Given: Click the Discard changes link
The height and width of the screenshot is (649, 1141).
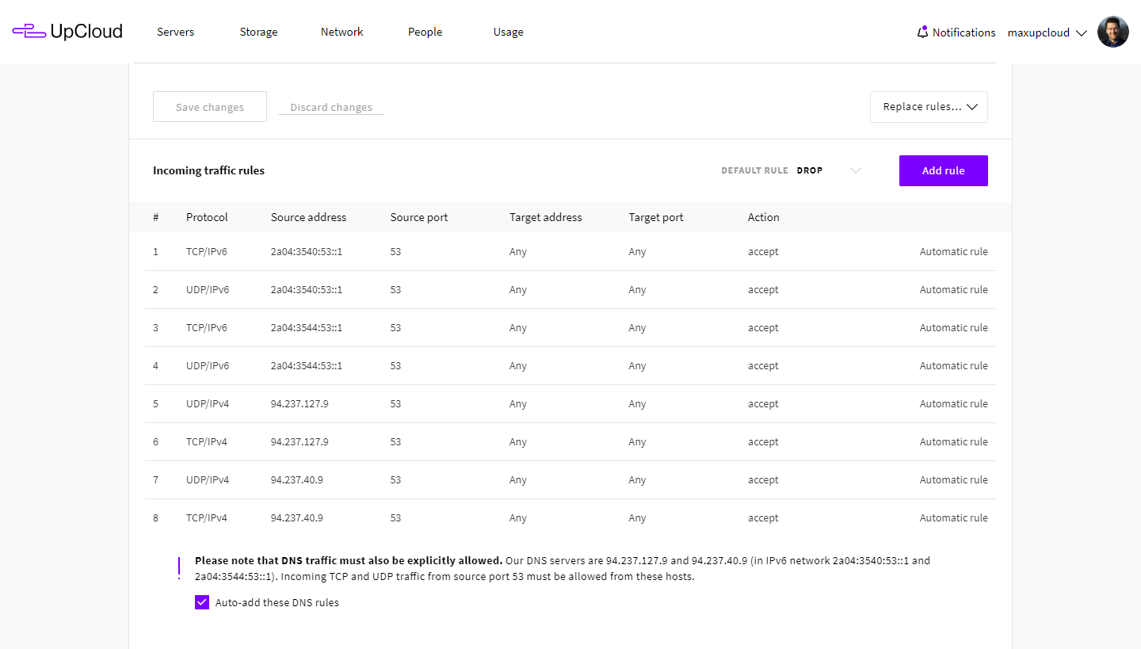Looking at the screenshot, I should click(x=330, y=107).
